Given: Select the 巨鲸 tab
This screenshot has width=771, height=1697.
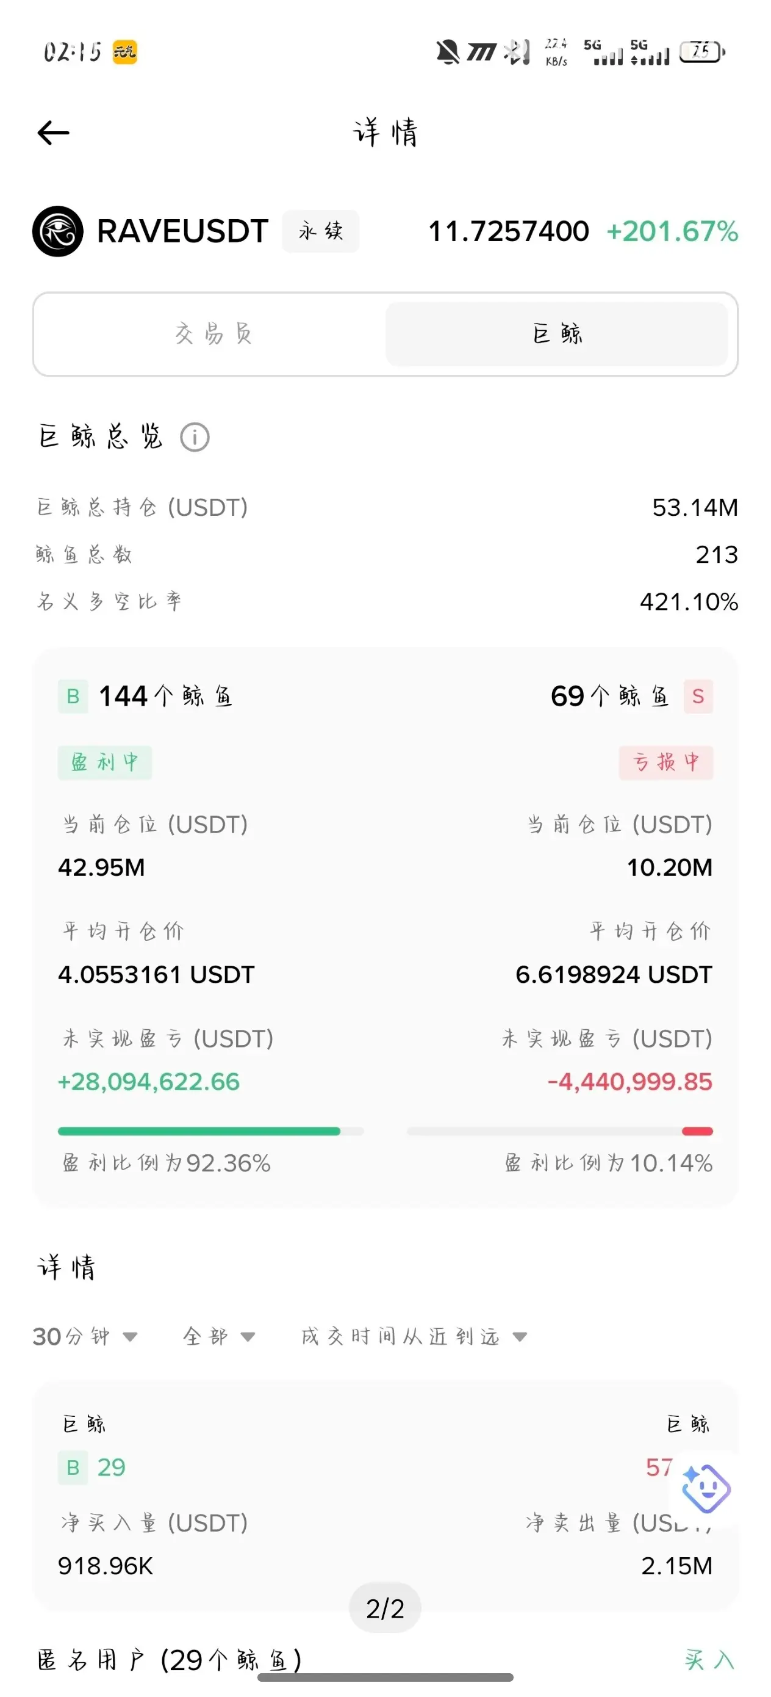Looking at the screenshot, I should [557, 334].
